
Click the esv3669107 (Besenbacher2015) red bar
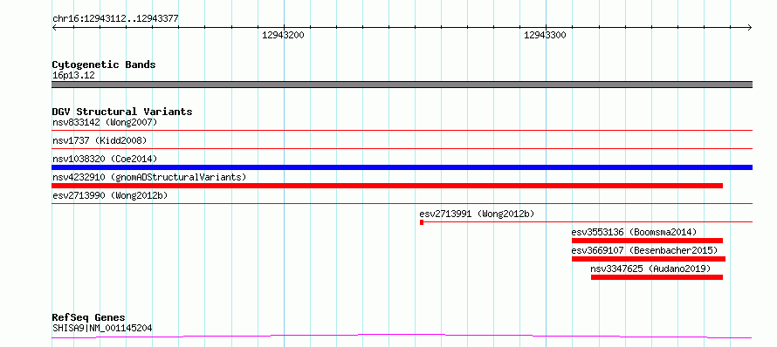click(649, 259)
